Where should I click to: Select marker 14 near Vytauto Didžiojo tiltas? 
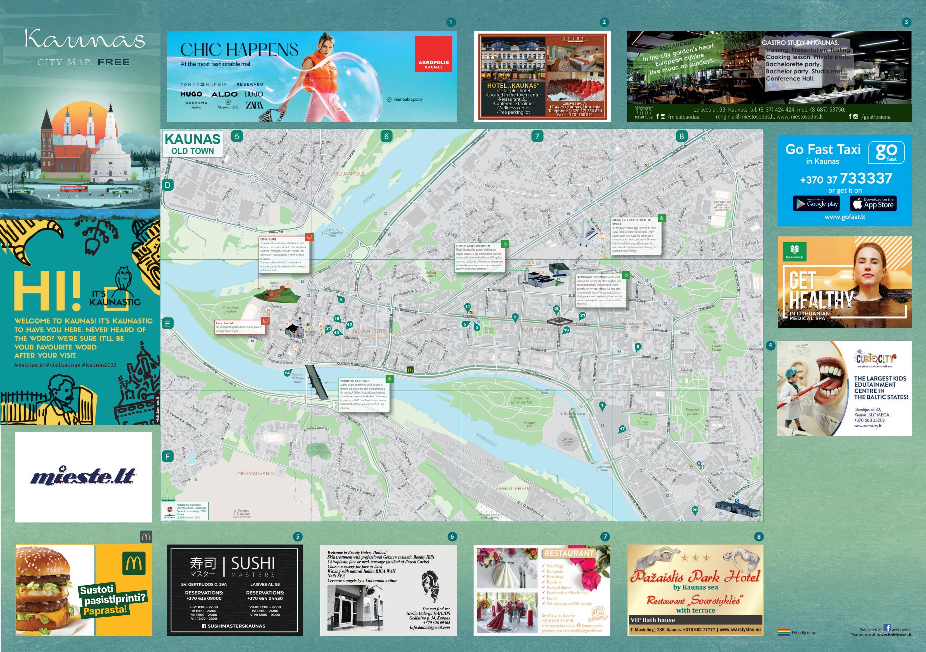(288, 373)
